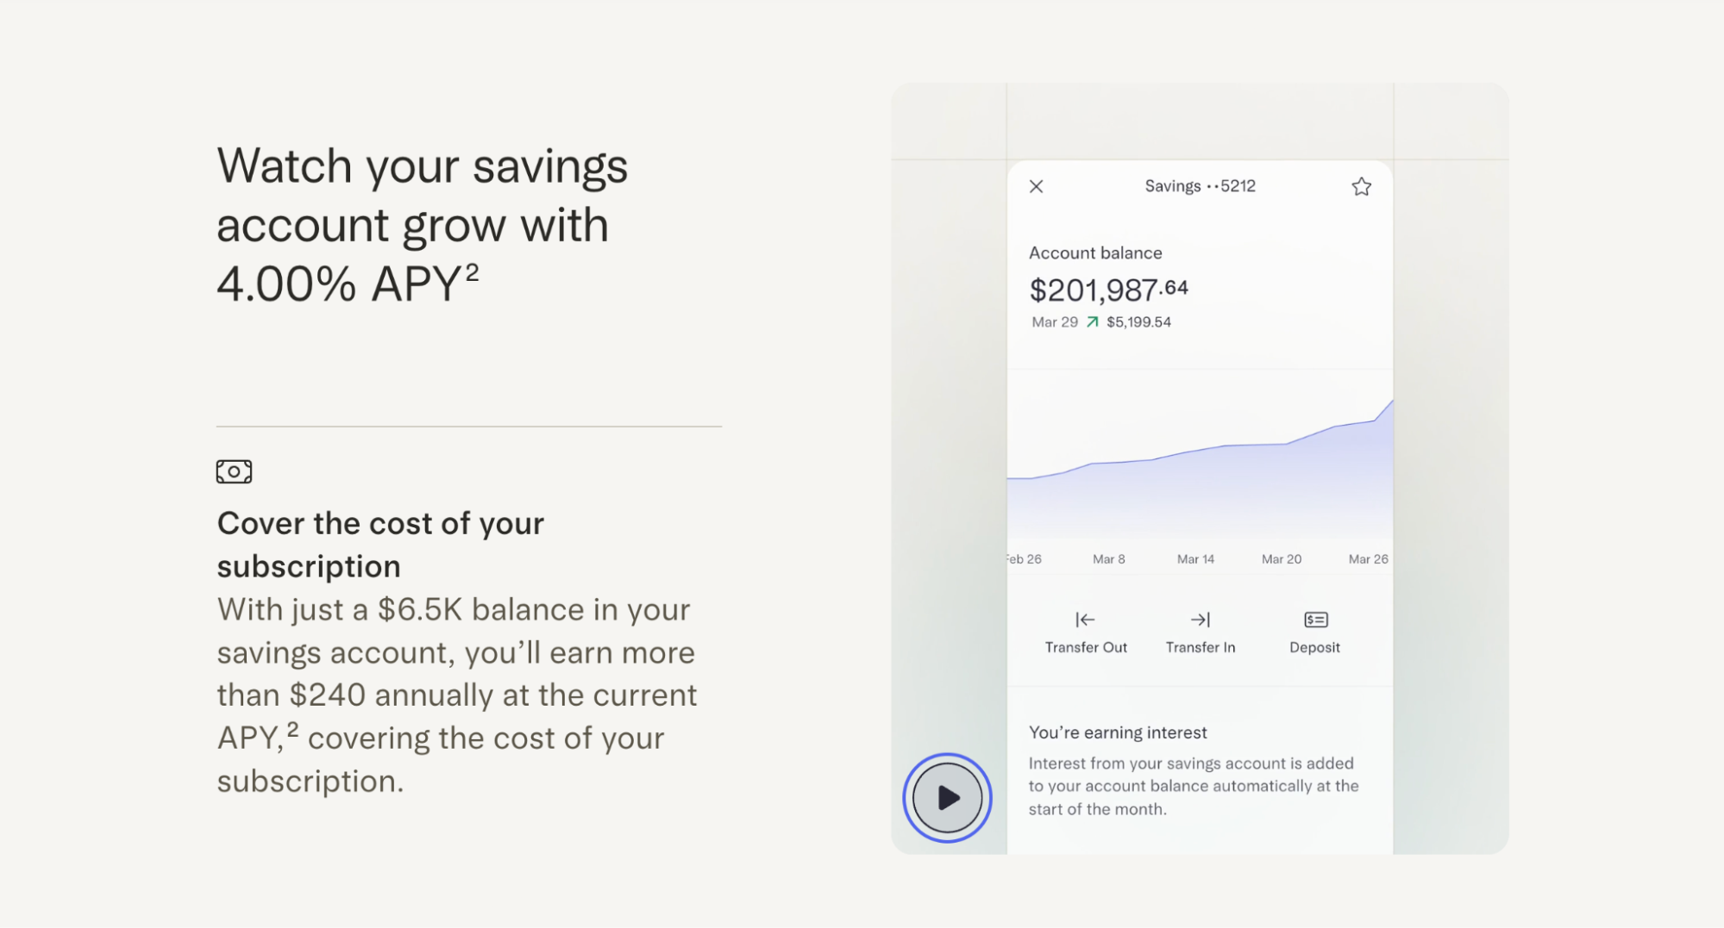Click the $5,199.54 balance gain amount
The width and height of the screenshot is (1724, 928).
coord(1138,322)
